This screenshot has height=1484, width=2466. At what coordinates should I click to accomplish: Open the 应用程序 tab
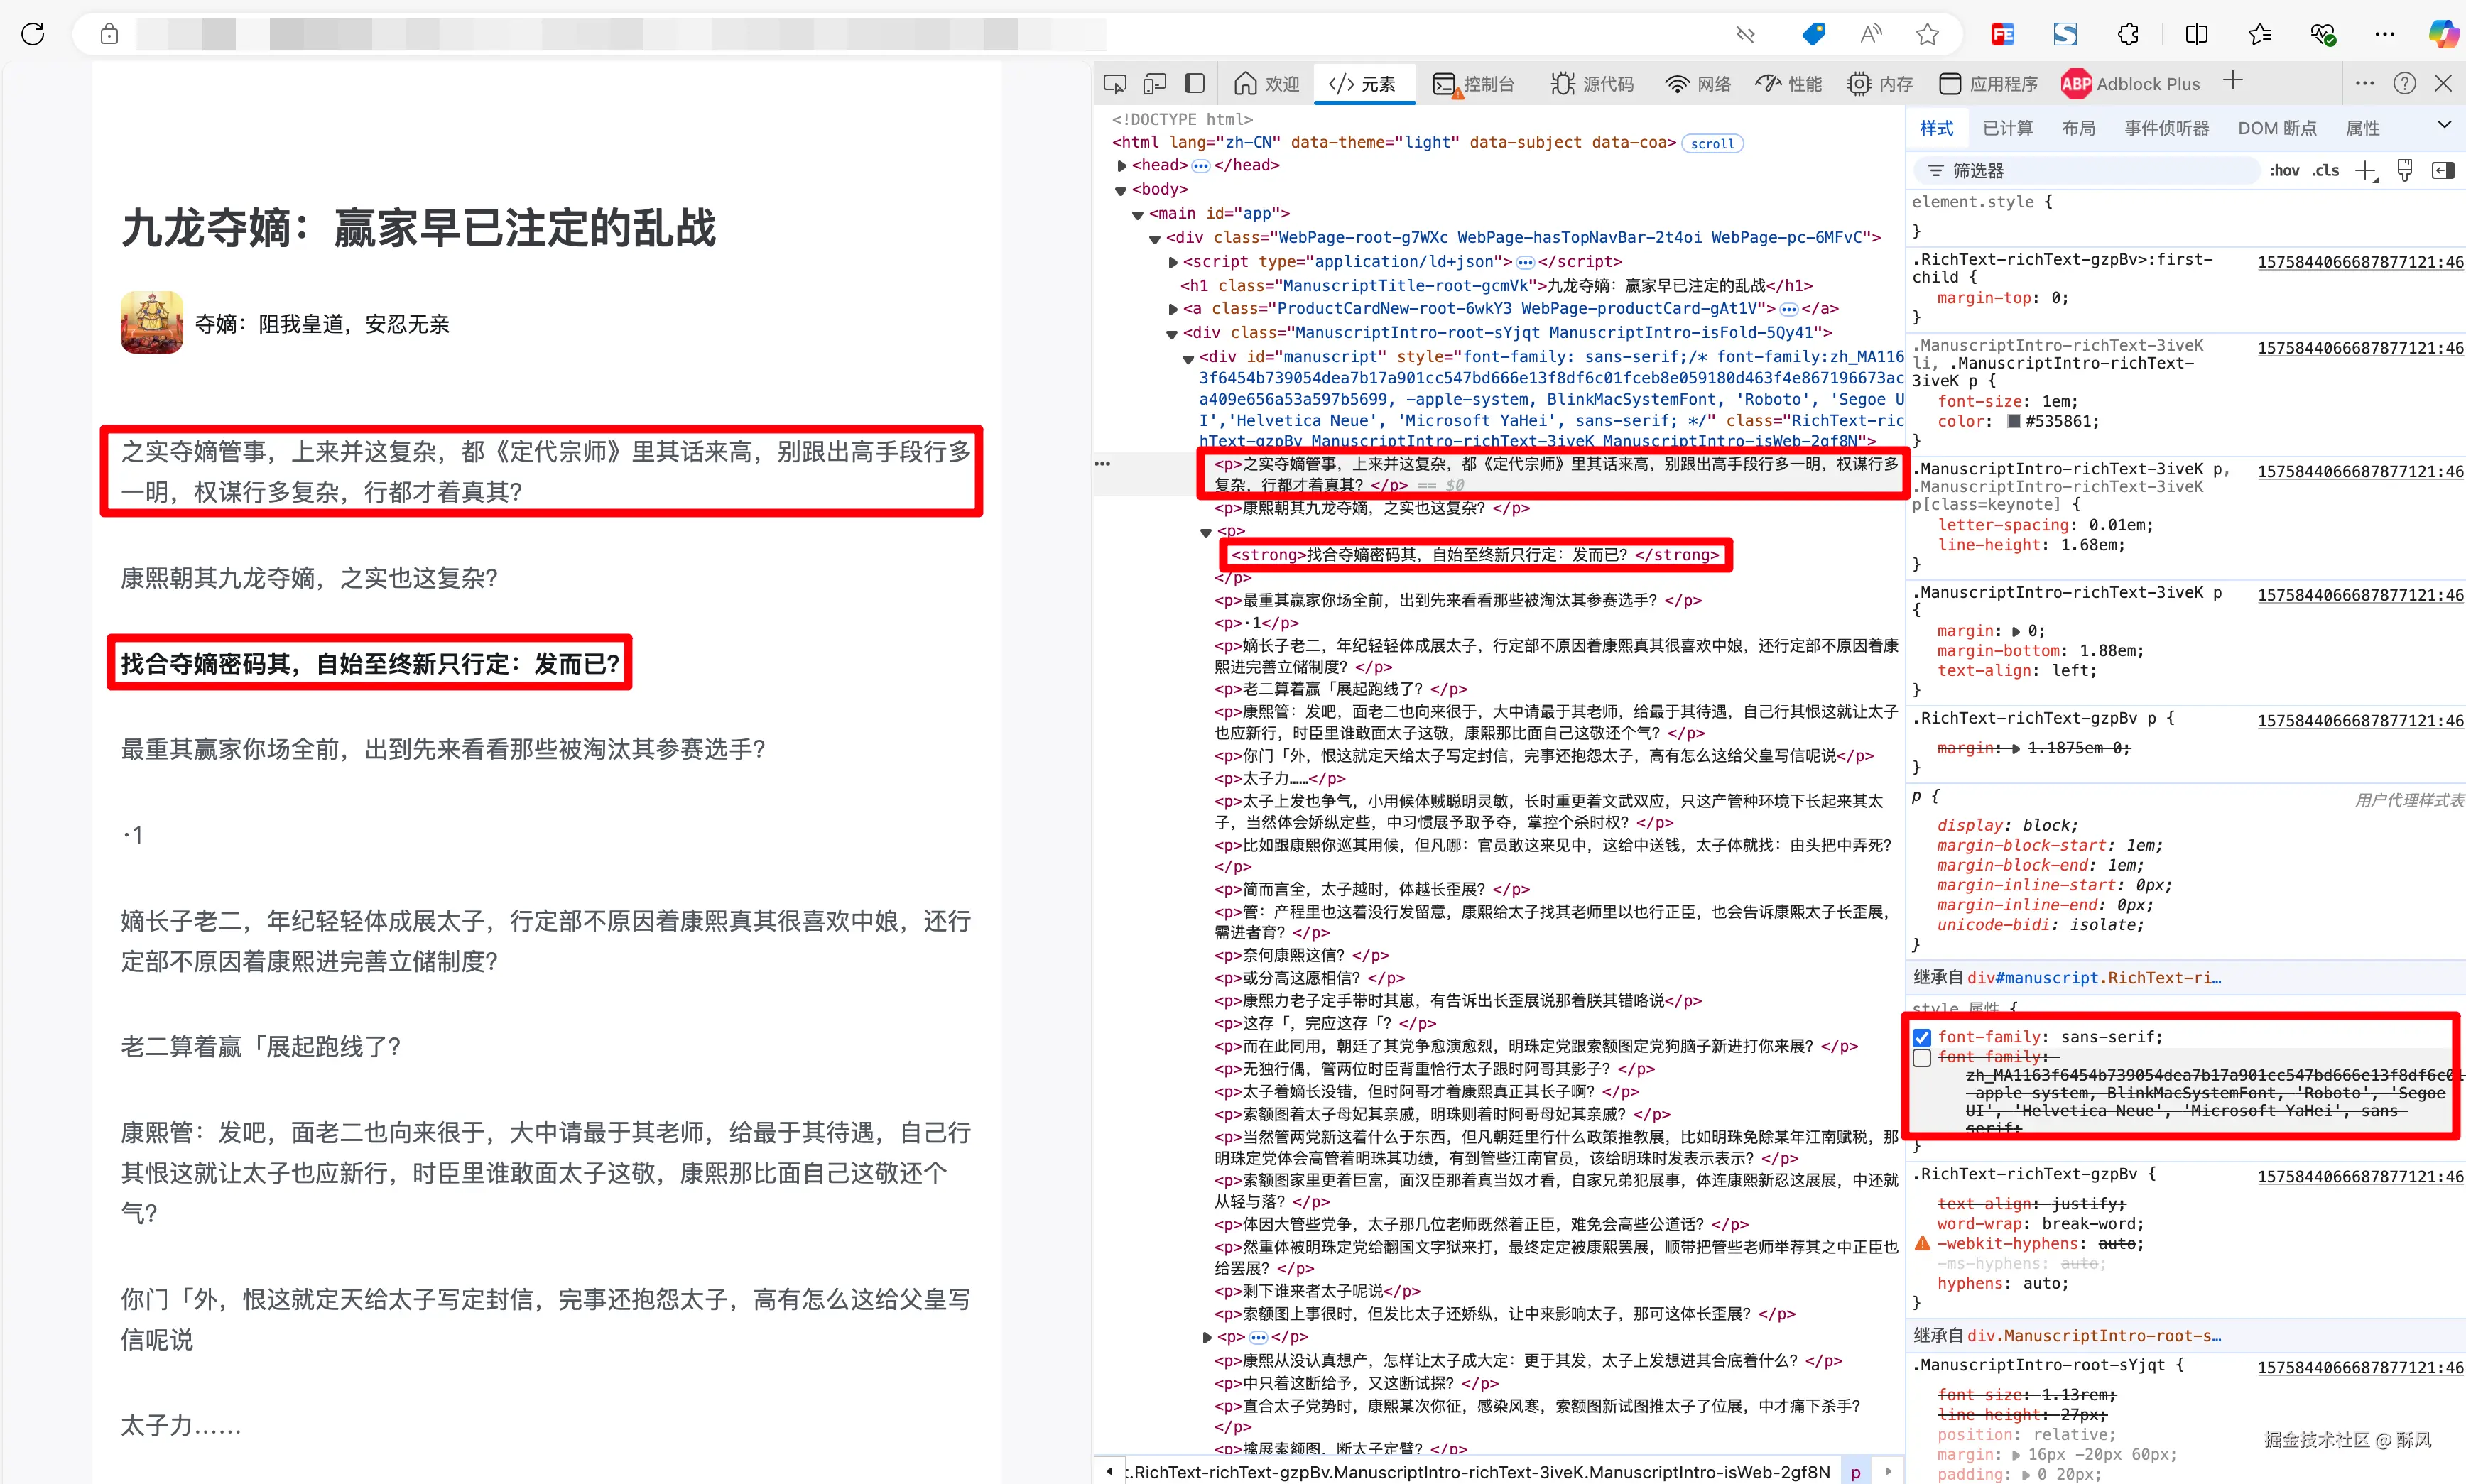tap(1988, 84)
